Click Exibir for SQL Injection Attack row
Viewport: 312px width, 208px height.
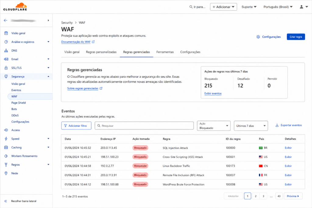pyautogui.click(x=288, y=148)
